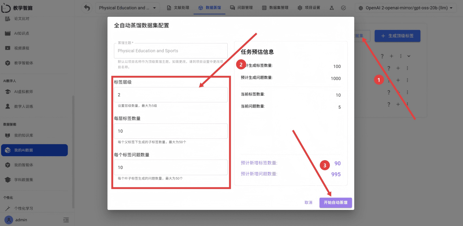The image size is (463, 226).
Task: Open the flask test icon in the top bar
Action: tap(332, 8)
